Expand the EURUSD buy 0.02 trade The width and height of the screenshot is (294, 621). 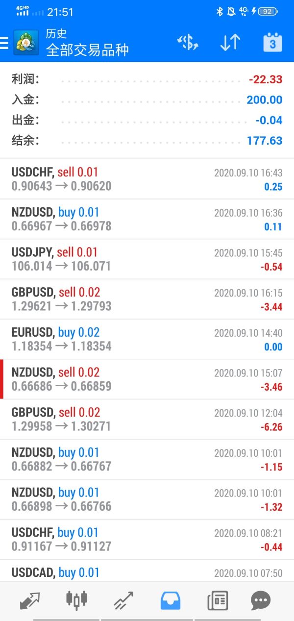click(x=147, y=339)
